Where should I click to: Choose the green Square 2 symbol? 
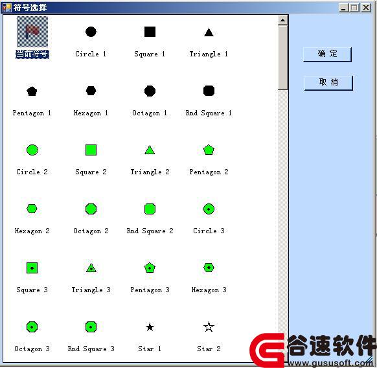click(91, 150)
